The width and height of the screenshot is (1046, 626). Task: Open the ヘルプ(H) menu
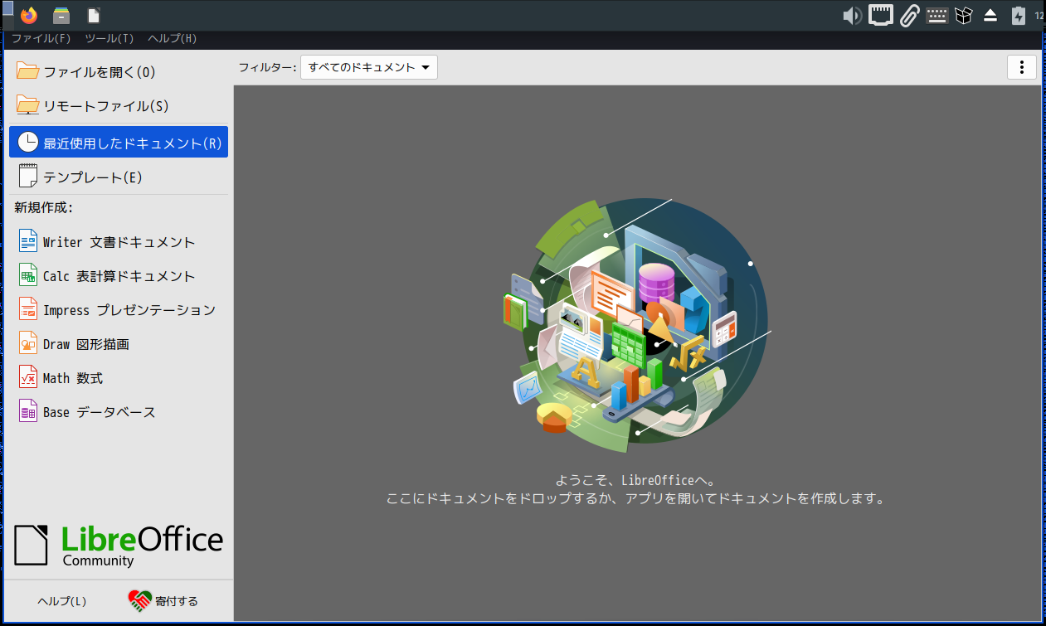[173, 38]
